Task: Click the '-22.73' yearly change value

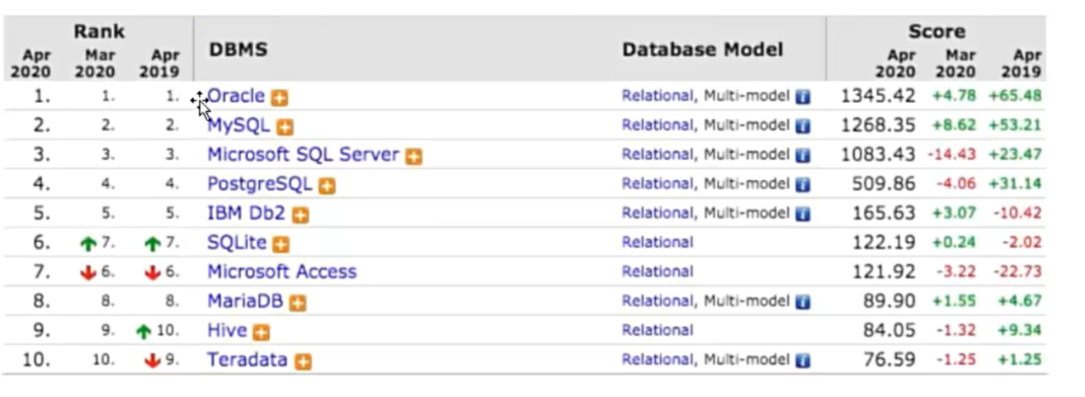Action: [x=1017, y=272]
